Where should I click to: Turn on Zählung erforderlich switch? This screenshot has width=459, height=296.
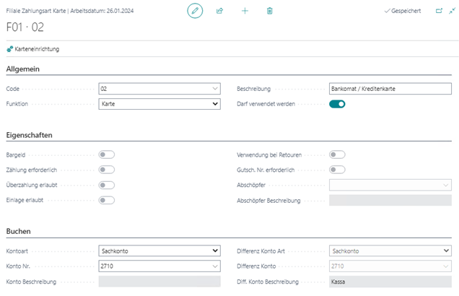[107, 170]
